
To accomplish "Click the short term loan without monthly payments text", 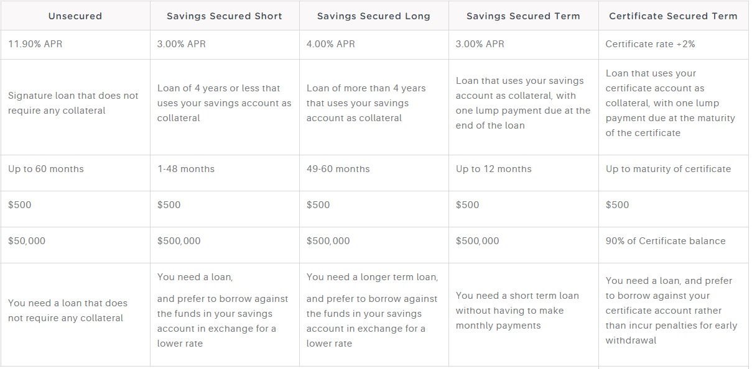I will pos(518,311).
